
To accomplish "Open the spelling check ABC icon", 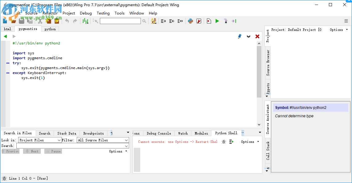I will click(x=153, y=20).
